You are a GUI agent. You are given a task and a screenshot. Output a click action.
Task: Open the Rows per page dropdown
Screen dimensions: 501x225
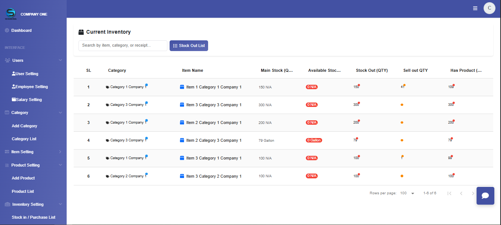click(x=407, y=193)
